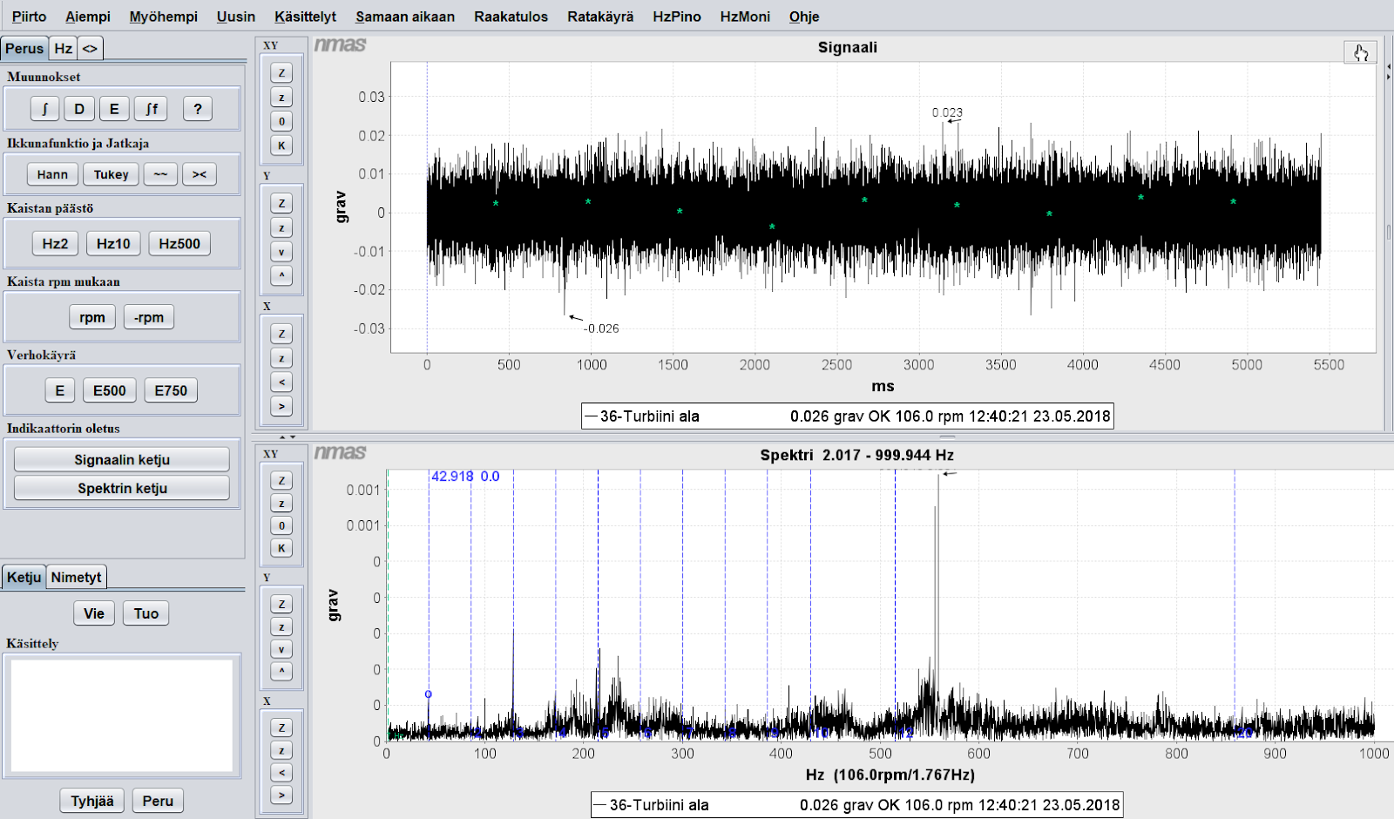Signaali panel XY group: click lowercase z
The width and height of the screenshot is (1394, 819).
281,98
